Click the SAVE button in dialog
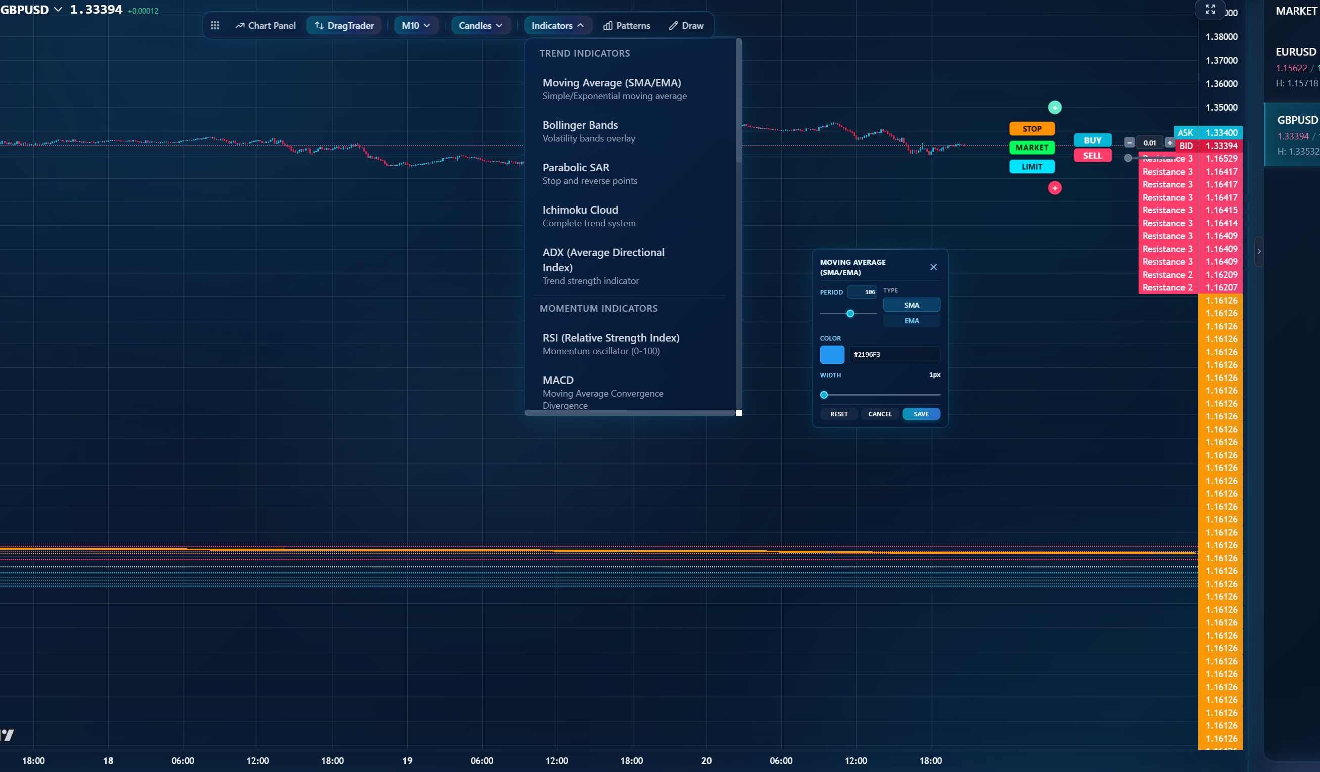Screen dimensions: 1320x772 pyautogui.click(x=920, y=414)
